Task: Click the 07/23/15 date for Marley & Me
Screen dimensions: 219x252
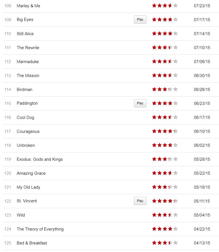Action: point(202,6)
